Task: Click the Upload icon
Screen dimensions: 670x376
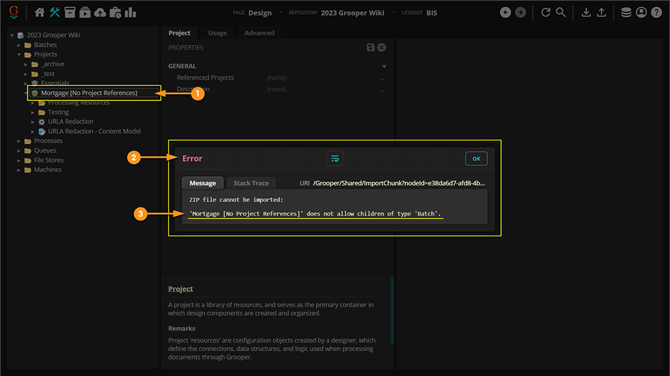Action: [x=601, y=12]
